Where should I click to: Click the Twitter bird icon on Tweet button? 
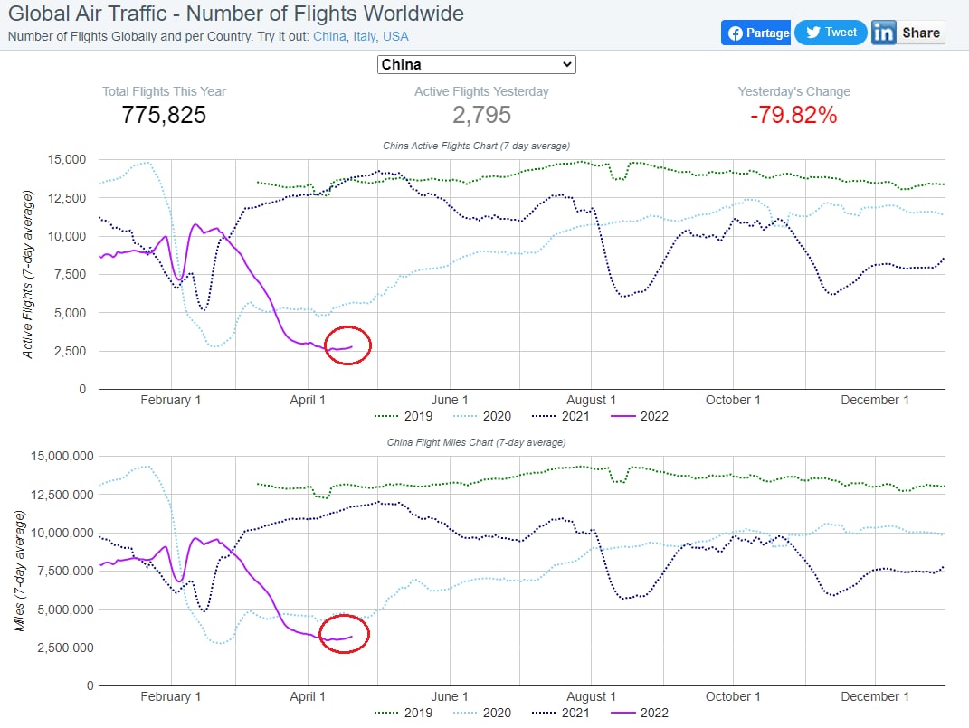(813, 33)
